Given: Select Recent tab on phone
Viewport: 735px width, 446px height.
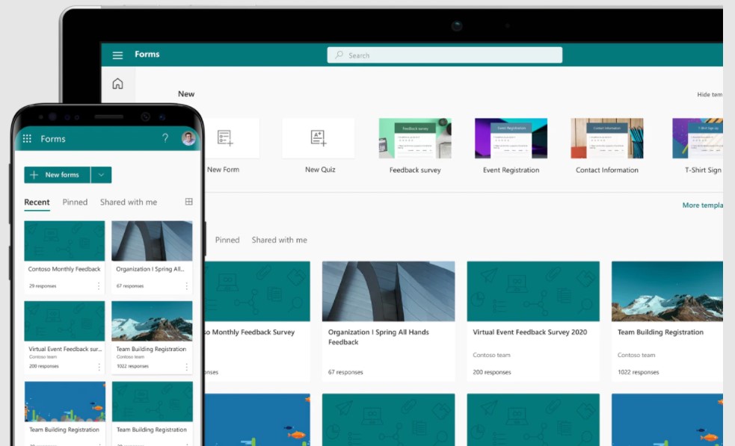Looking at the screenshot, I should pos(37,202).
